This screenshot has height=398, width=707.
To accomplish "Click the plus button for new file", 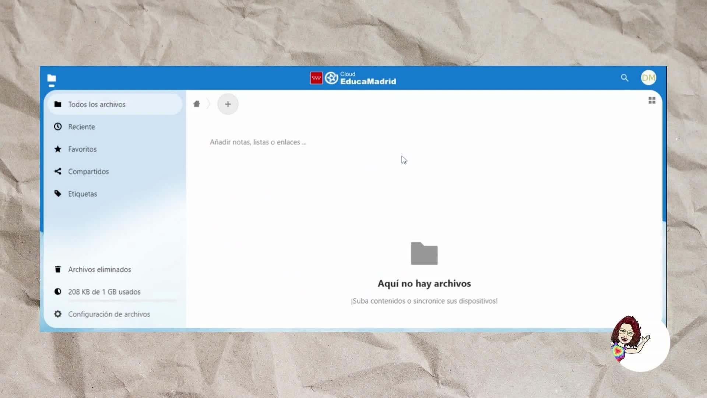I will click(228, 104).
